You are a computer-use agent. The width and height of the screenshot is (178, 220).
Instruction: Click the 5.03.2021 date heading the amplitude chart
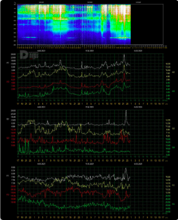[x=90, y=51]
